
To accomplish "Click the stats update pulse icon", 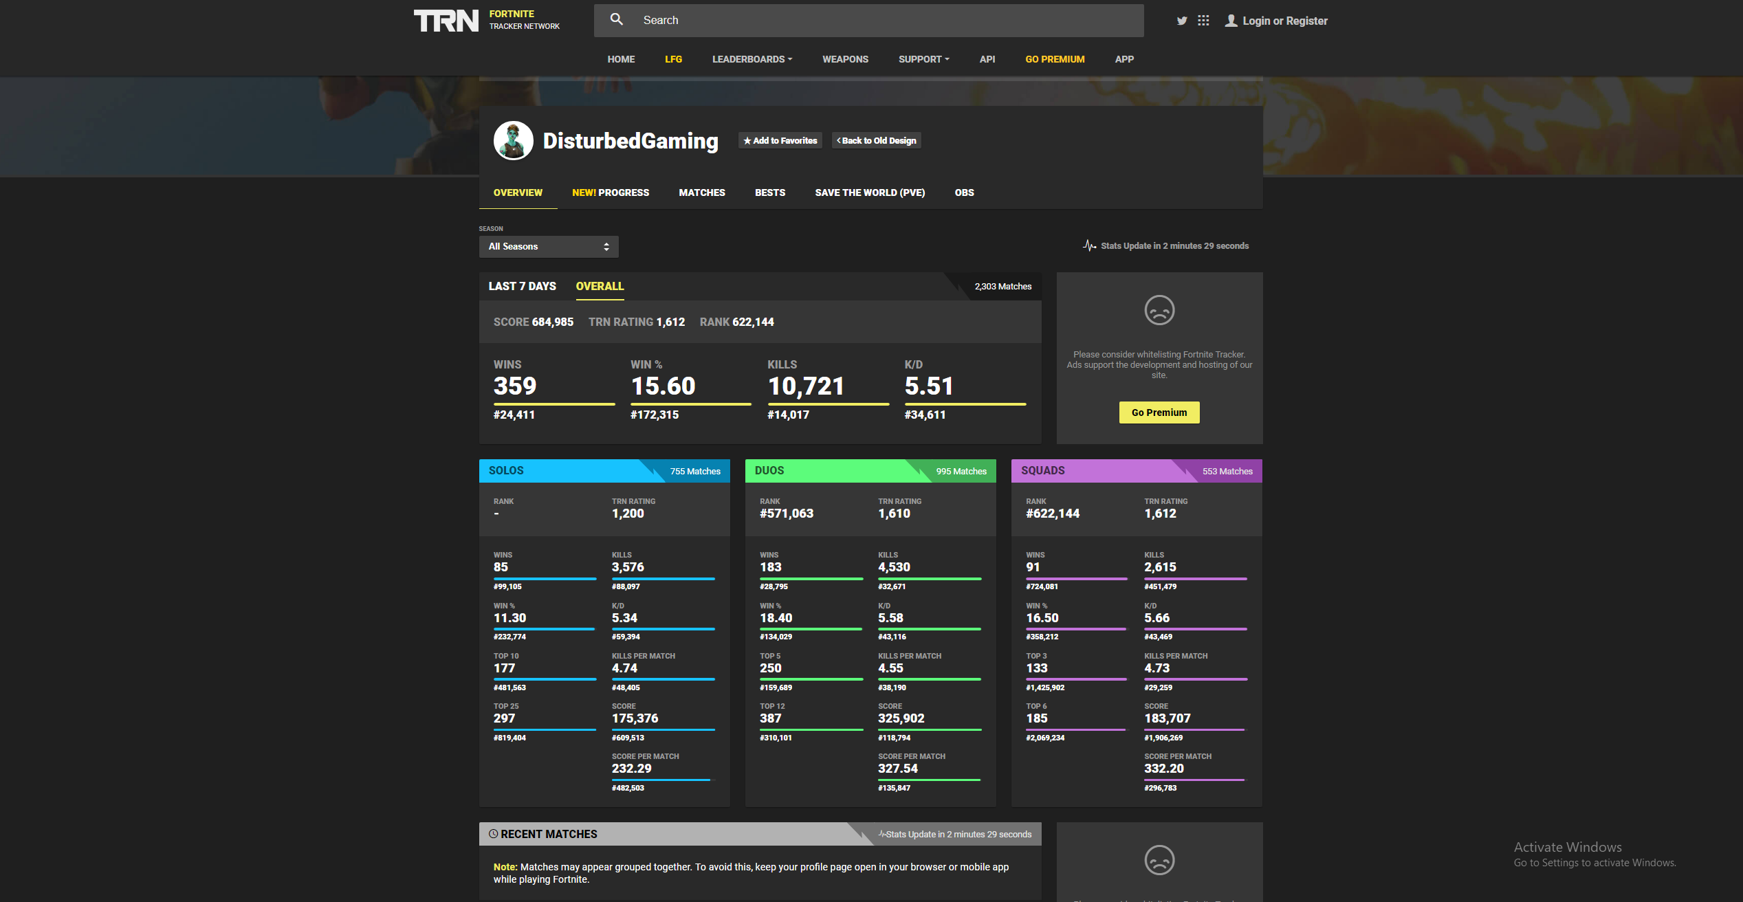I will (x=1089, y=245).
